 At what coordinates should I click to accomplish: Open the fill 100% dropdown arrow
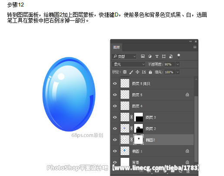click(x=178, y=72)
